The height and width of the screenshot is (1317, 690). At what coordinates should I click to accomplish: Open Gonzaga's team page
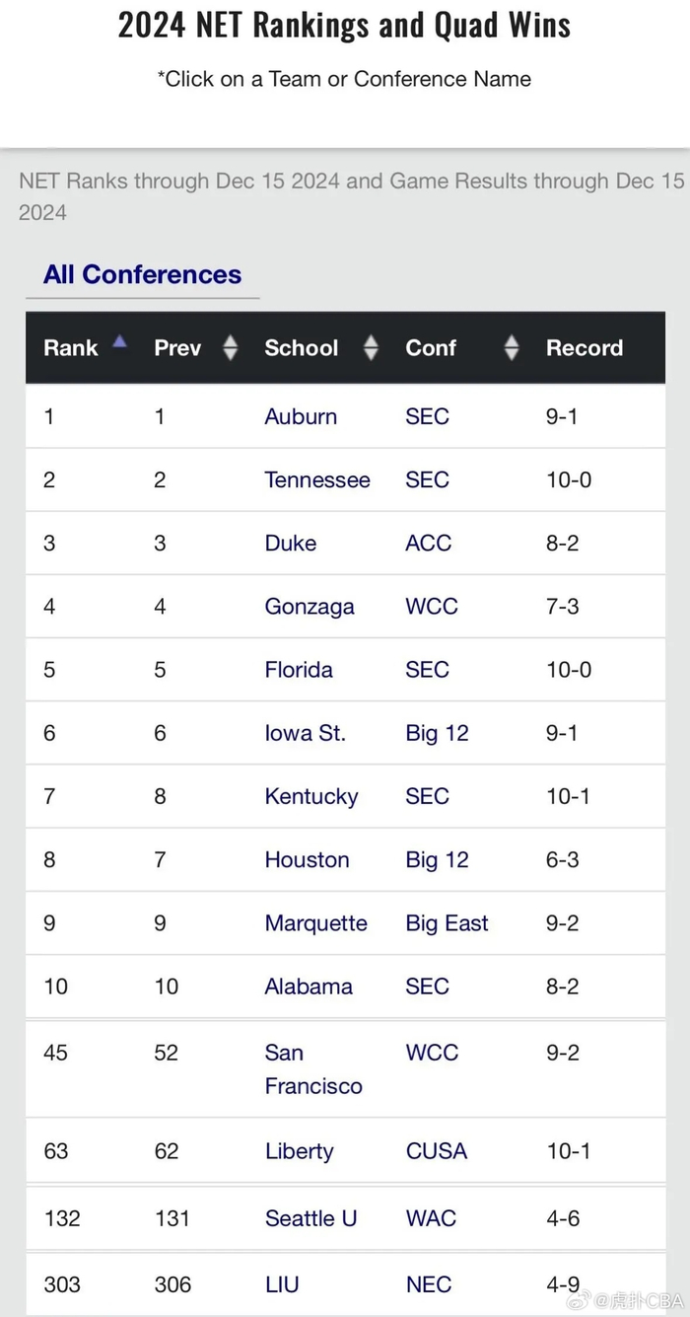coord(310,607)
